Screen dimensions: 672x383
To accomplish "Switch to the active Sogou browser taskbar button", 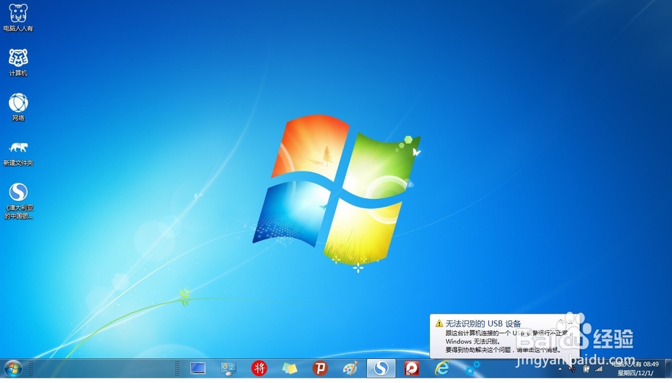I will [381, 368].
